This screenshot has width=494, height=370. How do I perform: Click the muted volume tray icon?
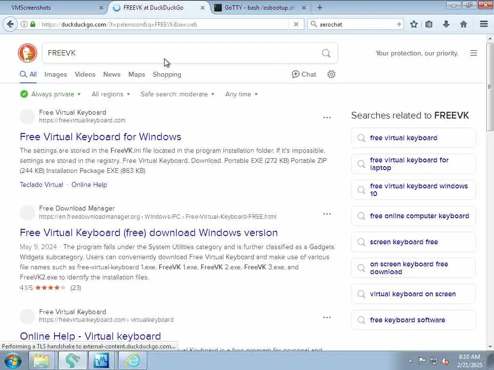point(445,361)
